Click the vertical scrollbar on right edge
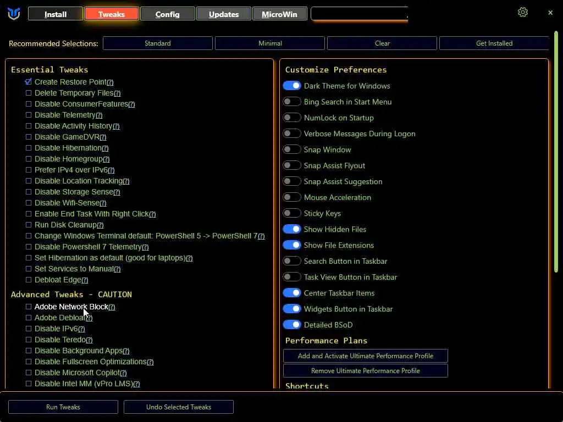 point(556,152)
